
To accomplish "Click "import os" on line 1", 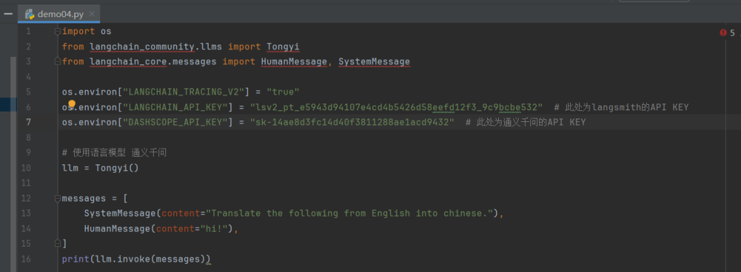I will tap(86, 32).
